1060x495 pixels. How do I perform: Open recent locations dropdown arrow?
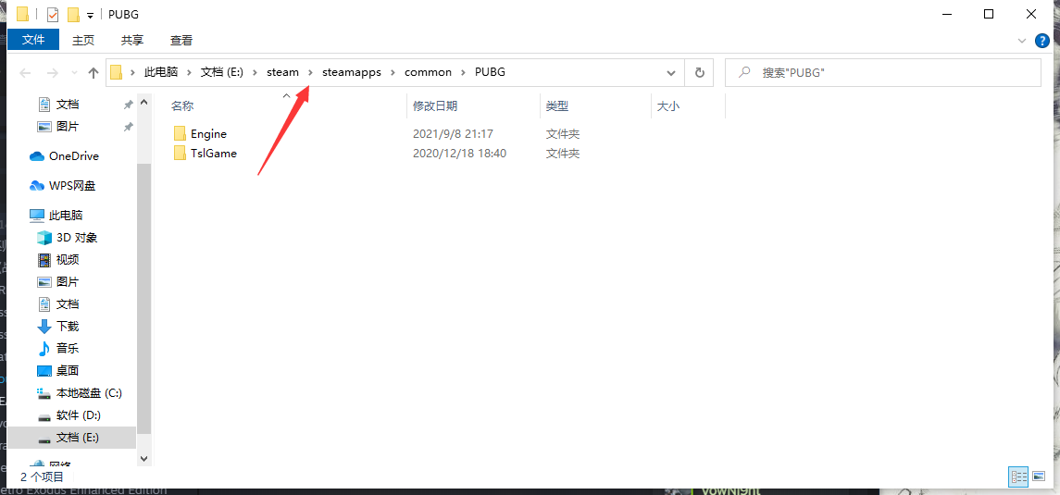click(x=74, y=73)
